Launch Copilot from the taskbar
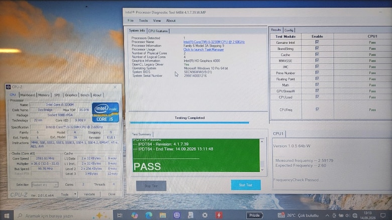Screen dimensions: 392x220 click(134, 215)
